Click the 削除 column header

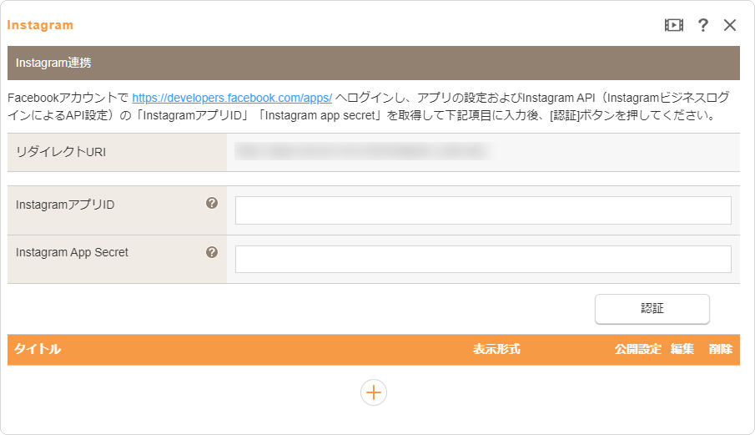click(x=721, y=349)
